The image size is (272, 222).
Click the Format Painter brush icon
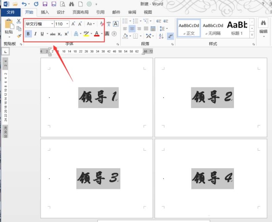(19, 36)
